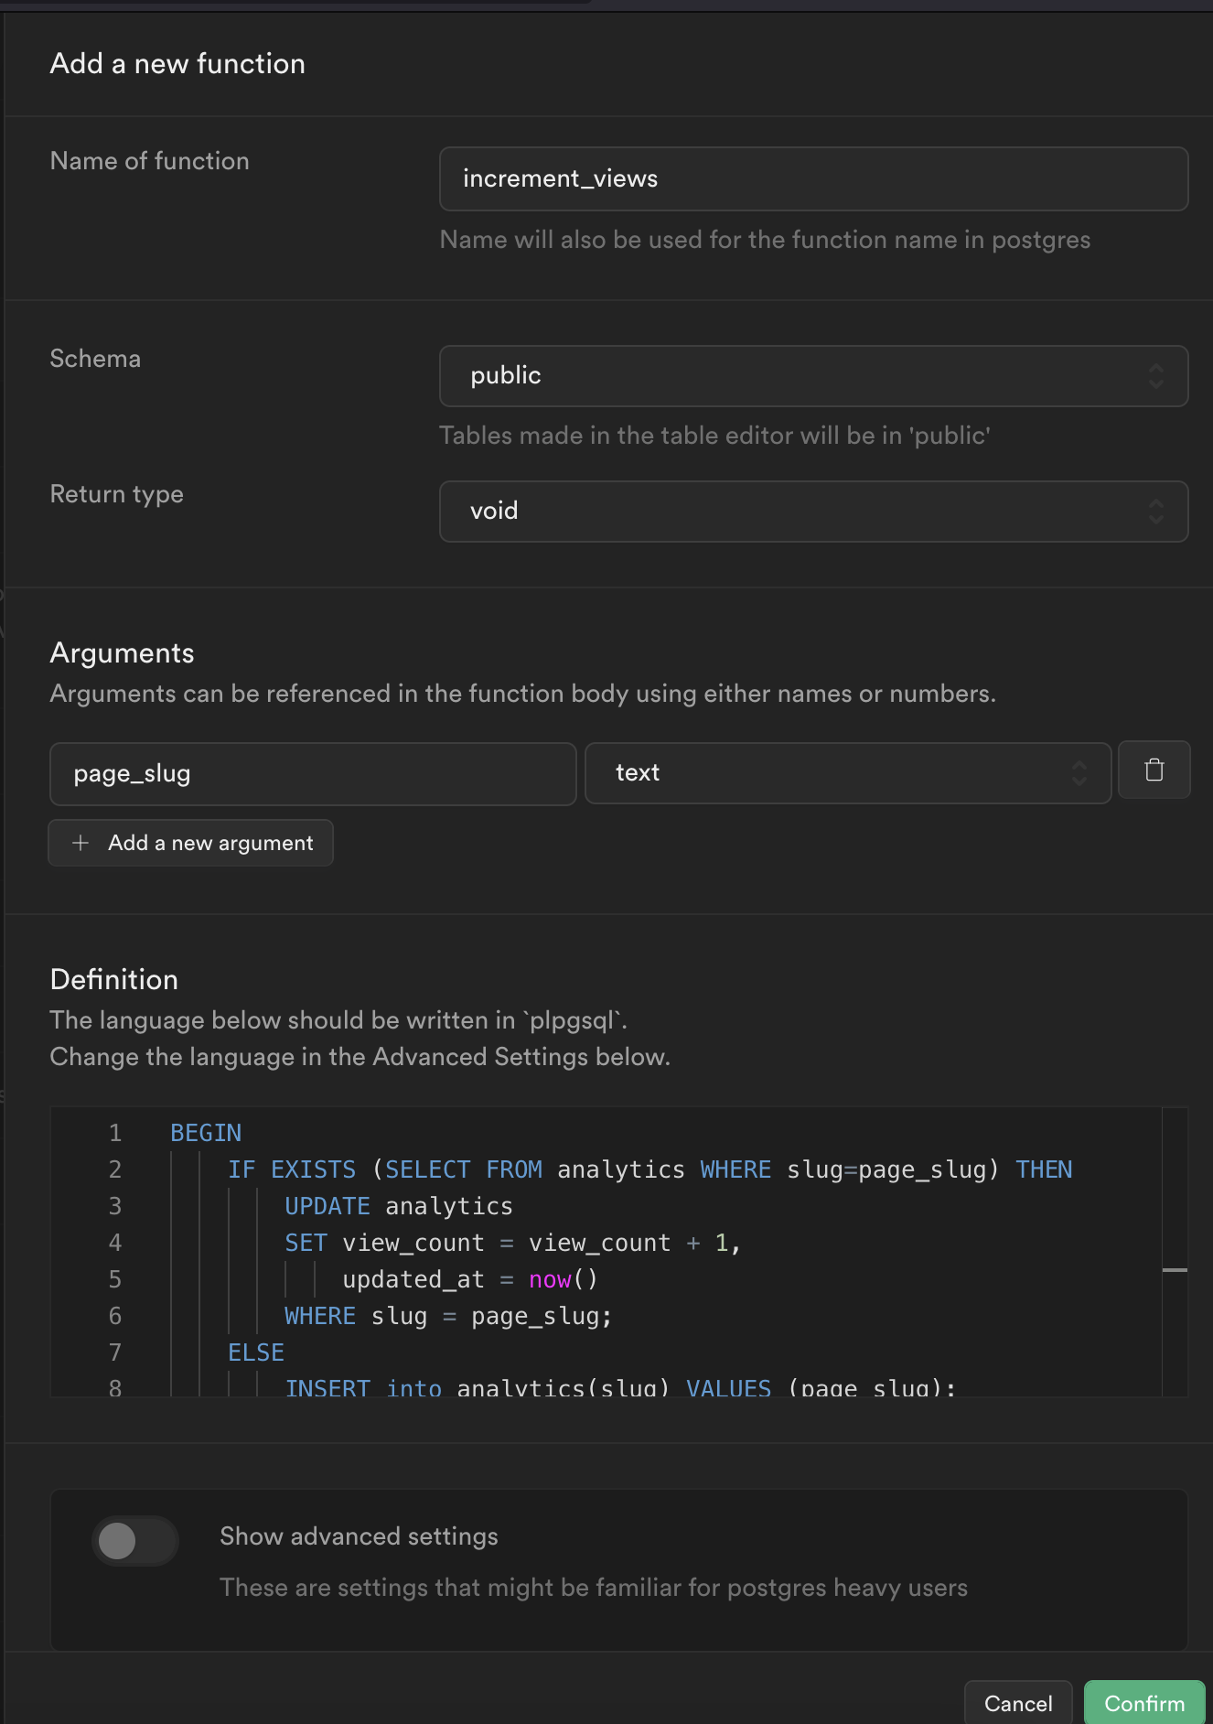Click the function name field increment_views
The height and width of the screenshot is (1724, 1213).
[x=813, y=179]
